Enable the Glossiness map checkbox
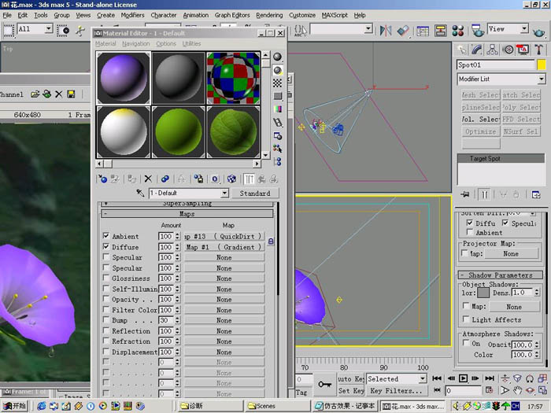The image size is (551, 413). [x=105, y=278]
